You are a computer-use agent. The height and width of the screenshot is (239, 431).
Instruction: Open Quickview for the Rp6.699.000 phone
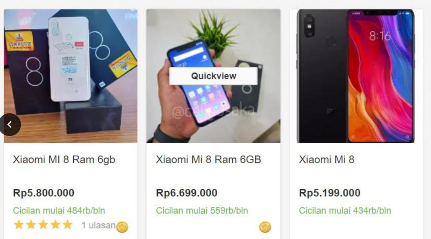click(x=213, y=76)
